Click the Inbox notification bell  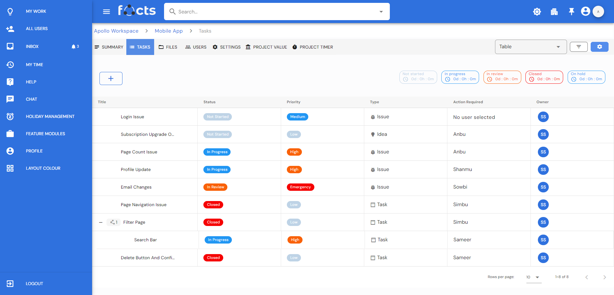(x=74, y=47)
